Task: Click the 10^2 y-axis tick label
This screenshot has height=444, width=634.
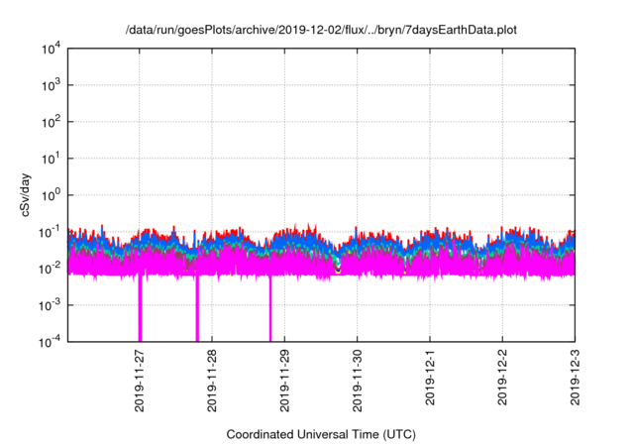Action: (52, 122)
